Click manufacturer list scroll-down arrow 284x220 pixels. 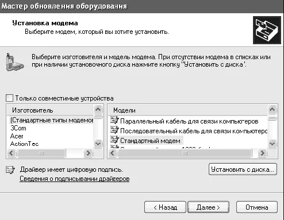pyautogui.click(x=98, y=144)
